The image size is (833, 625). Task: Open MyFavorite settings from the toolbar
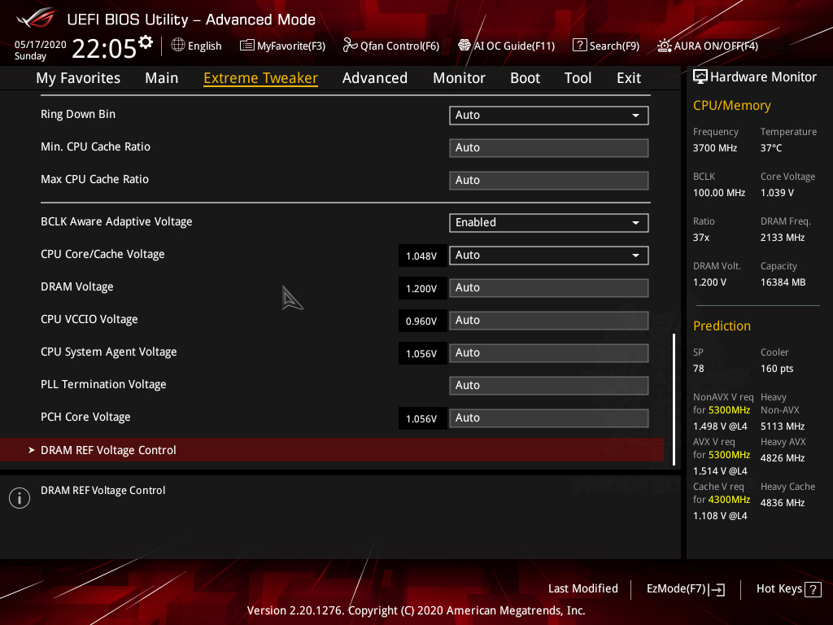point(282,46)
